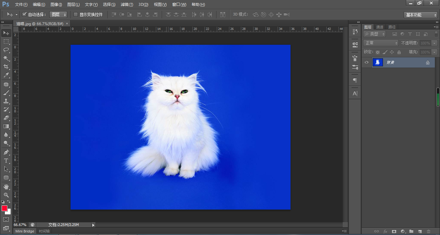440x235 pixels.
Task: Click the delete layer trash icon
Action: [x=428, y=231]
